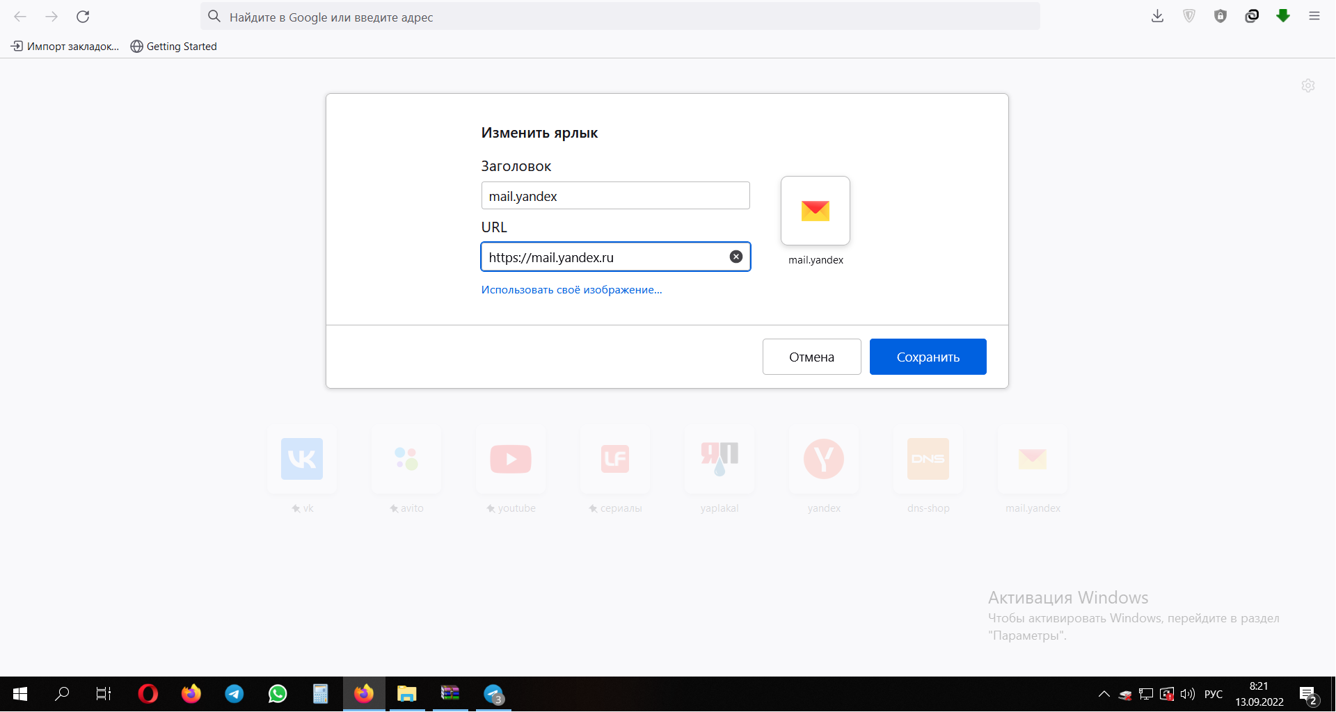This screenshot has width=1336, height=712.
Task: Open the youtube shortcut tile
Action: click(511, 459)
